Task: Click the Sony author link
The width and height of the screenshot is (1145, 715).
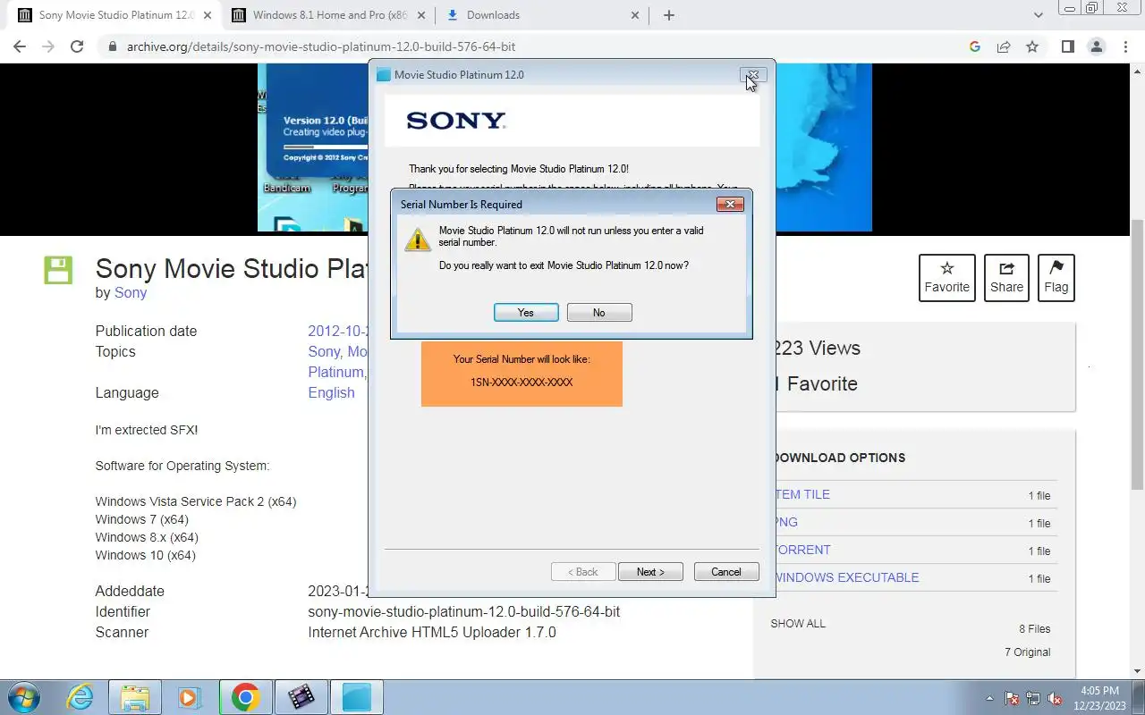Action: tap(131, 292)
